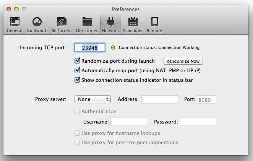Screen dimensions: 253x161
Task: Open the Remote preferences pane
Action: (x=154, y=24)
